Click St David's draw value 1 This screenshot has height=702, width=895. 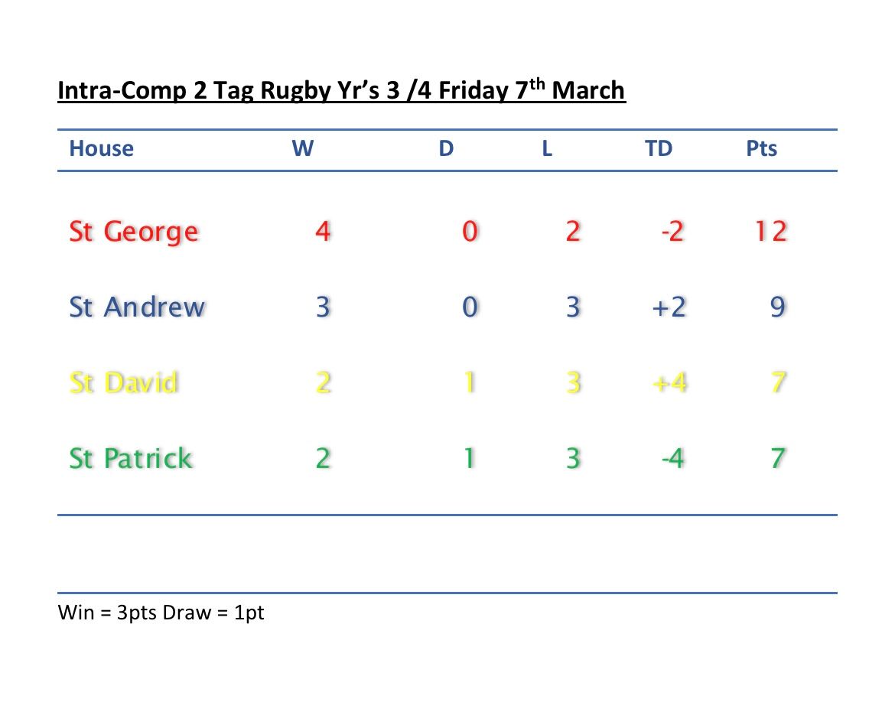tap(469, 382)
